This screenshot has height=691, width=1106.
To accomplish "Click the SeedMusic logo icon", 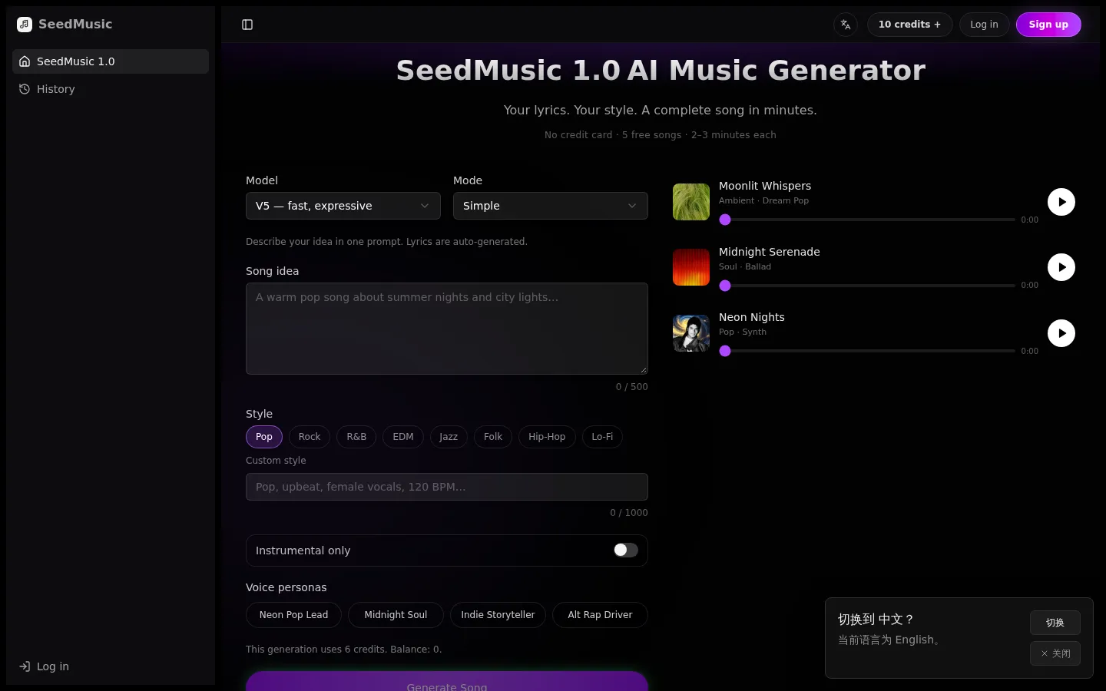I will (x=25, y=25).
